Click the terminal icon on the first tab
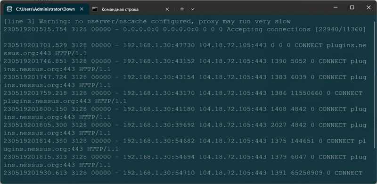Screen dimensions: 377x184 coord(9,9)
